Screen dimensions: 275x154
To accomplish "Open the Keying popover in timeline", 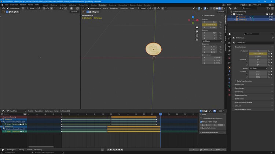I will 22,150.
